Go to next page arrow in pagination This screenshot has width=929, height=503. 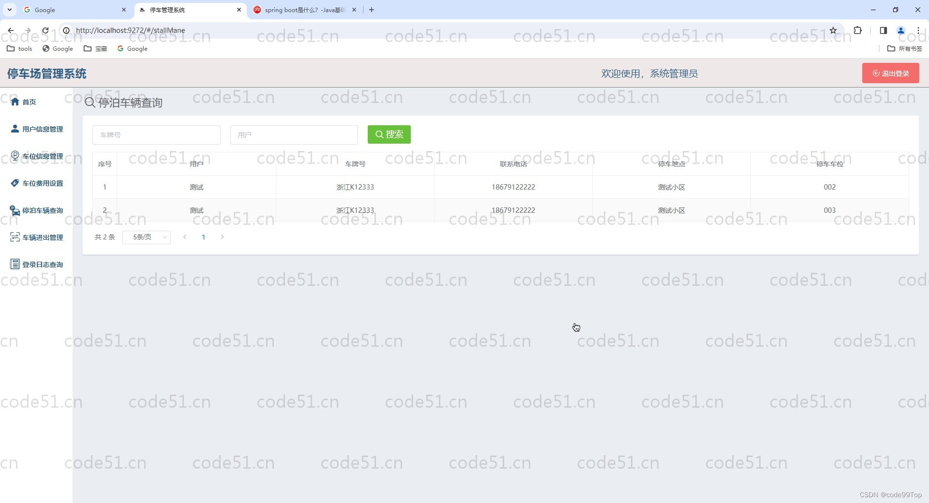tap(222, 237)
